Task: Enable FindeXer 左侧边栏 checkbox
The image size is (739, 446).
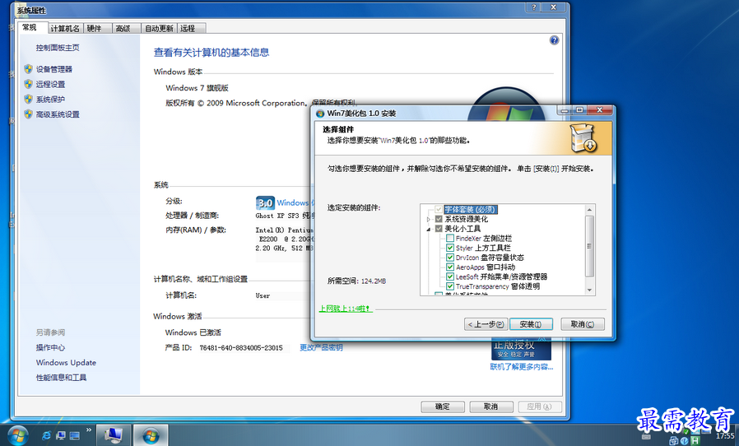Action: [450, 239]
